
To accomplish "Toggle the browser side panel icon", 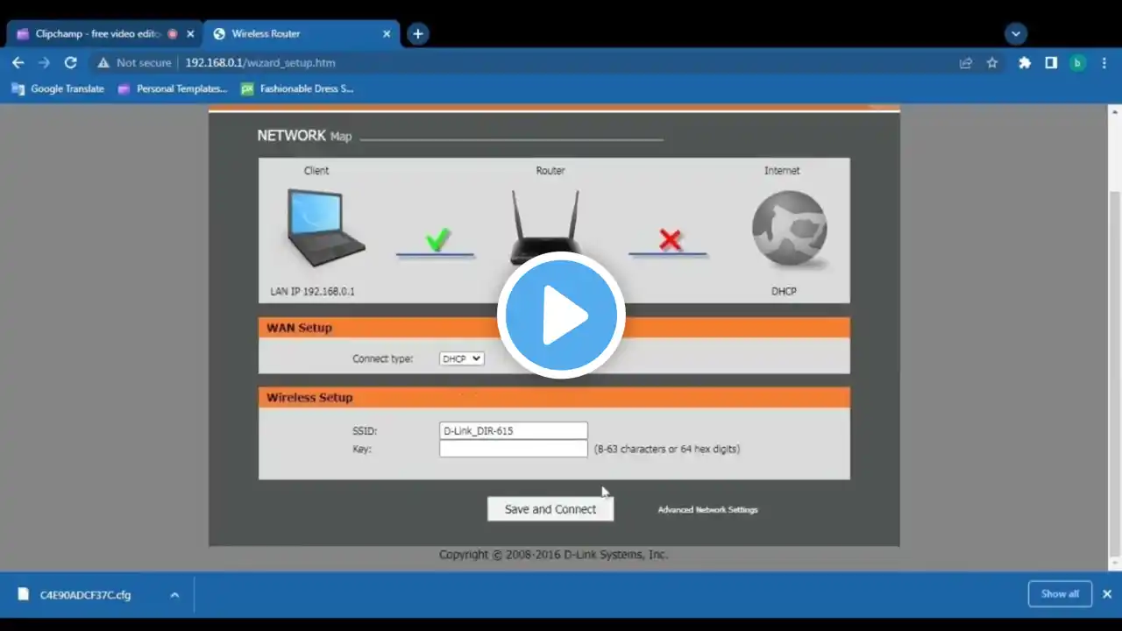I will pos(1051,62).
